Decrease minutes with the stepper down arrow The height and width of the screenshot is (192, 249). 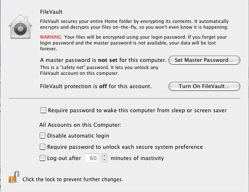(104, 160)
